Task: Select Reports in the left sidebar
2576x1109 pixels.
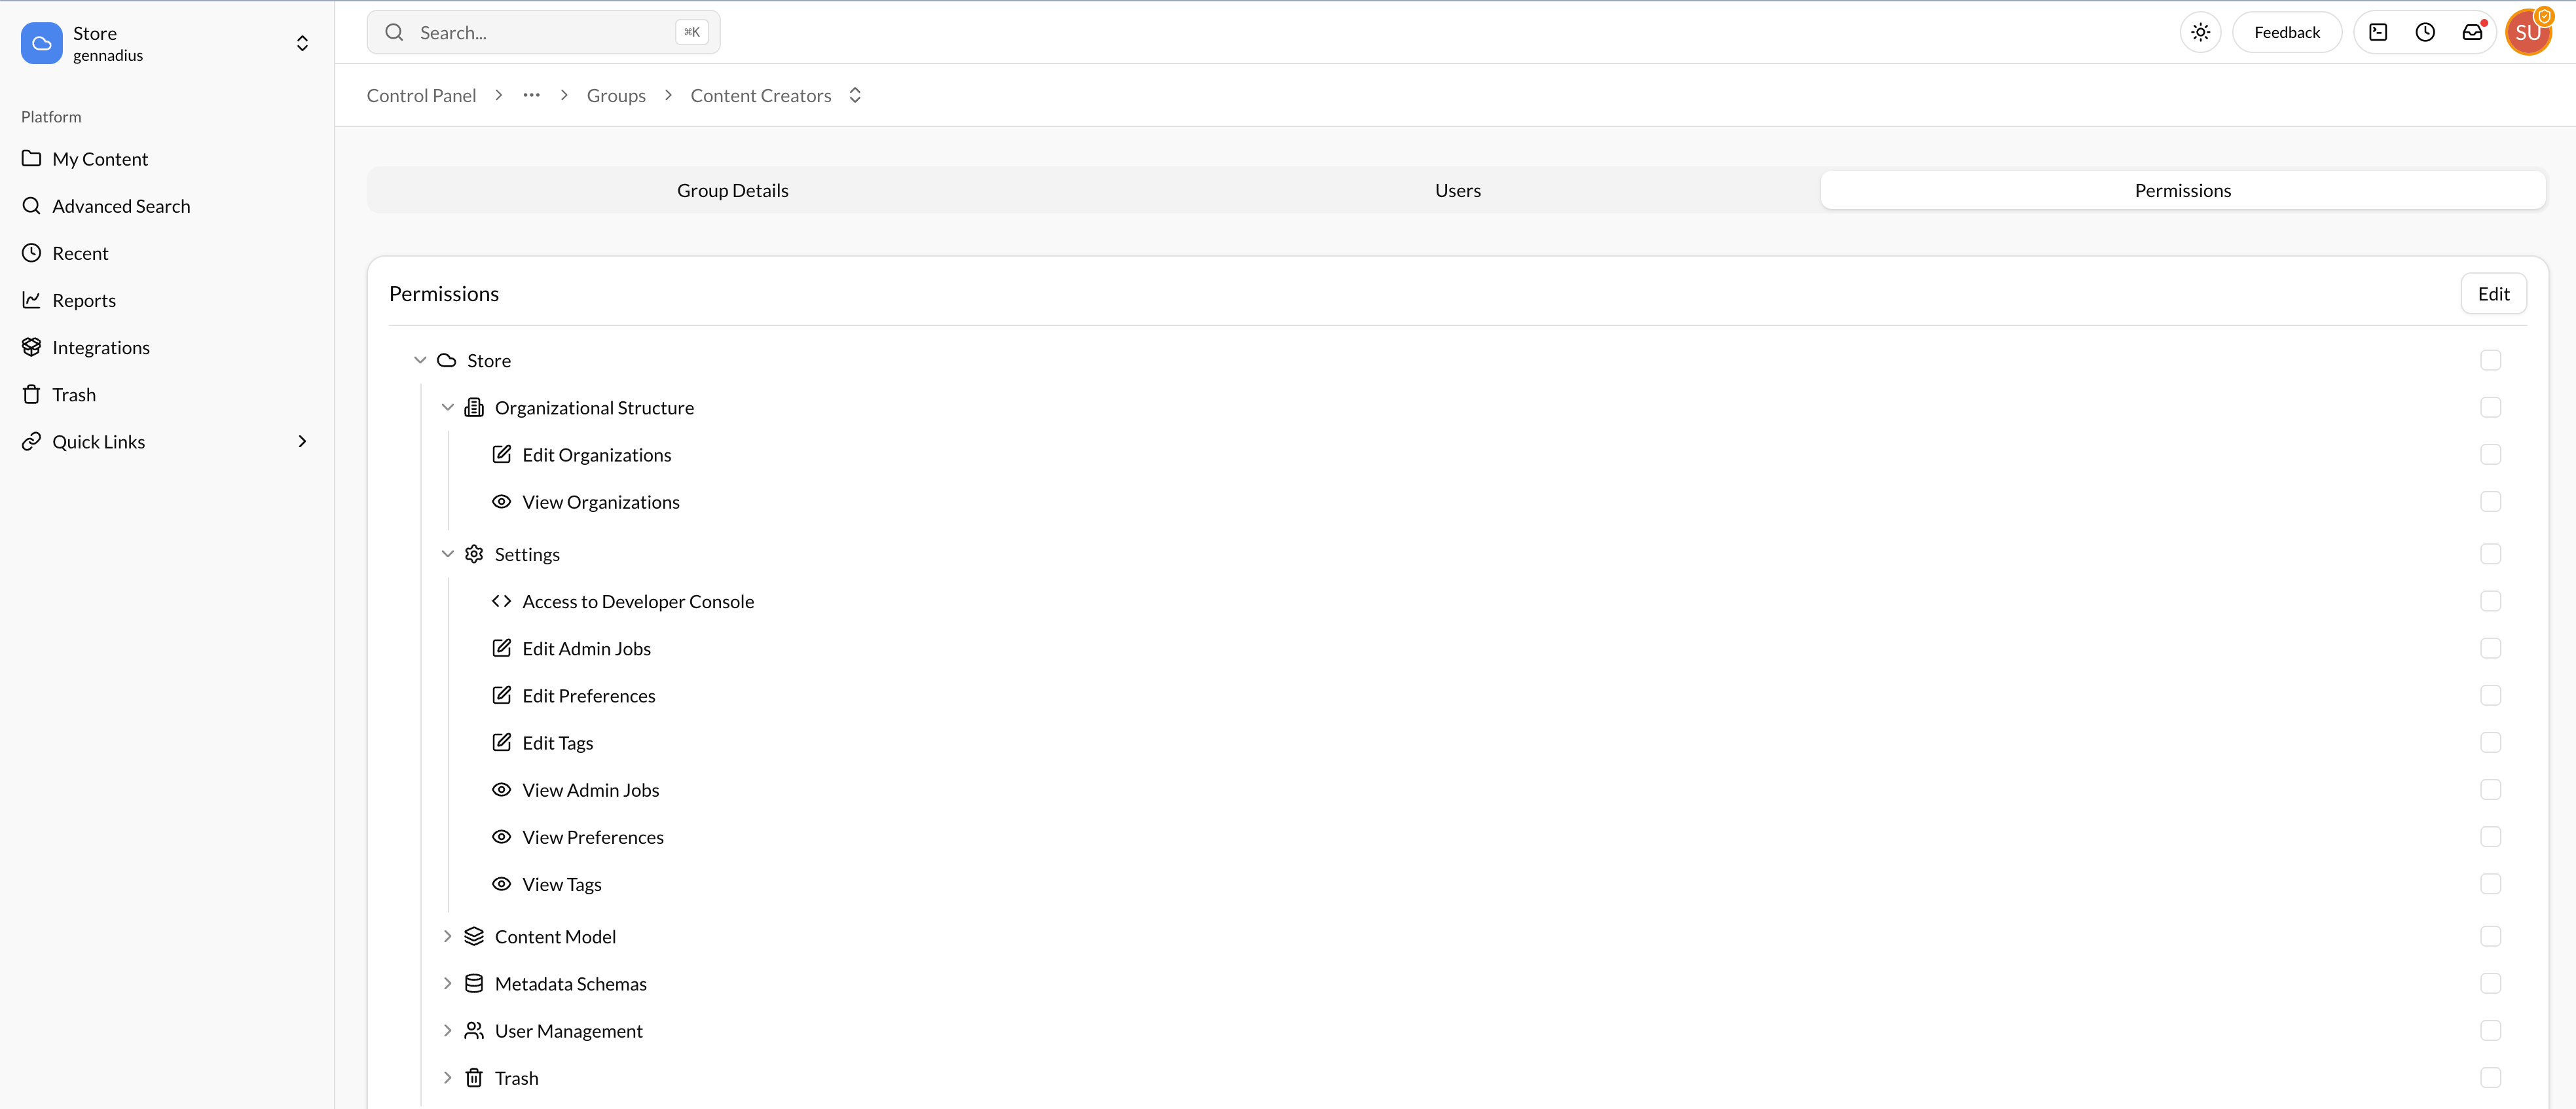Action: click(85, 299)
